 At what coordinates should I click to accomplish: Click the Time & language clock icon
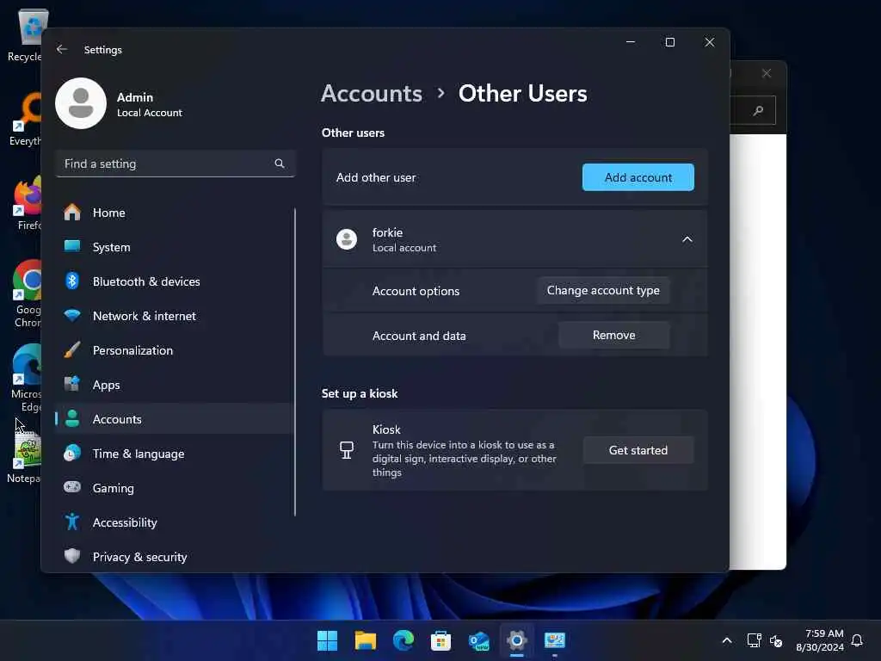[72, 453]
